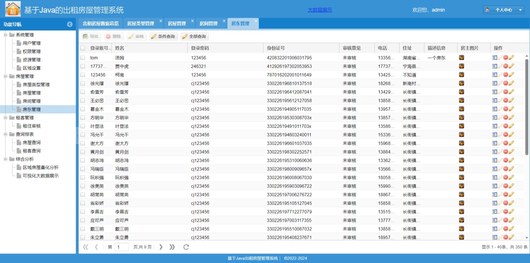
Task: Click red delete icon in tom row
Action: tap(506, 57)
